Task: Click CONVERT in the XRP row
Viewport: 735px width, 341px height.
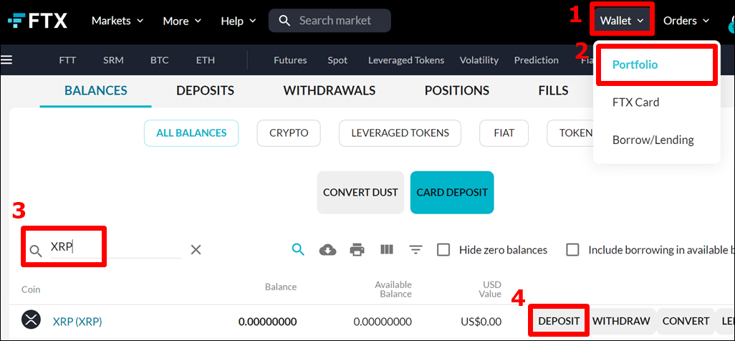Action: pyautogui.click(x=686, y=321)
